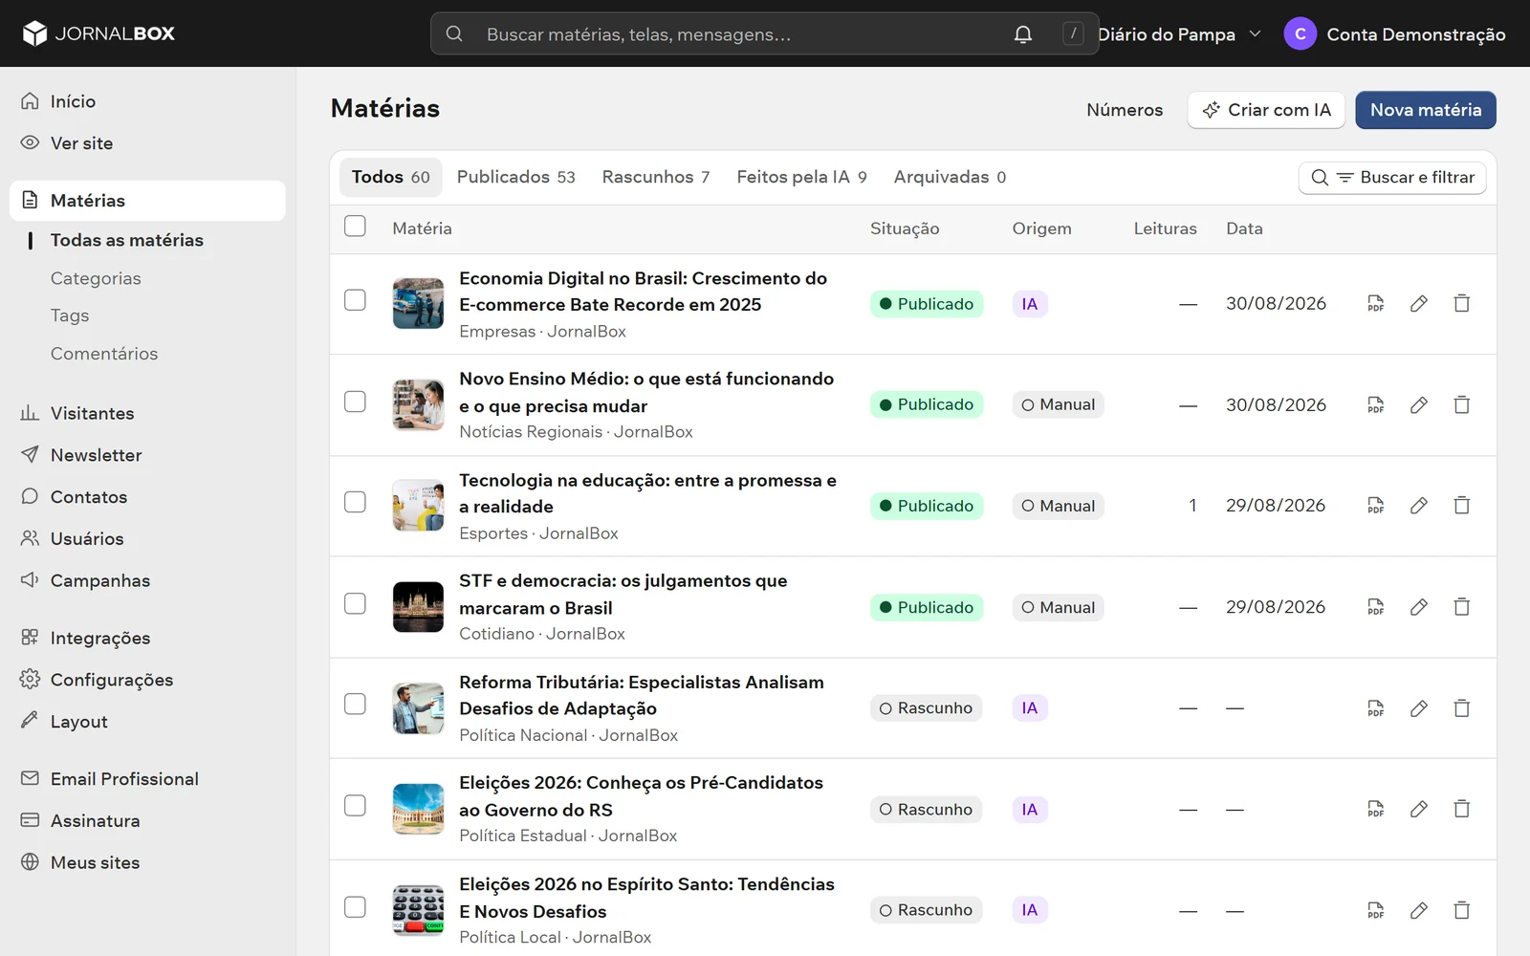Check the Eleições Espírito Santo row checkbox

pyautogui.click(x=355, y=907)
